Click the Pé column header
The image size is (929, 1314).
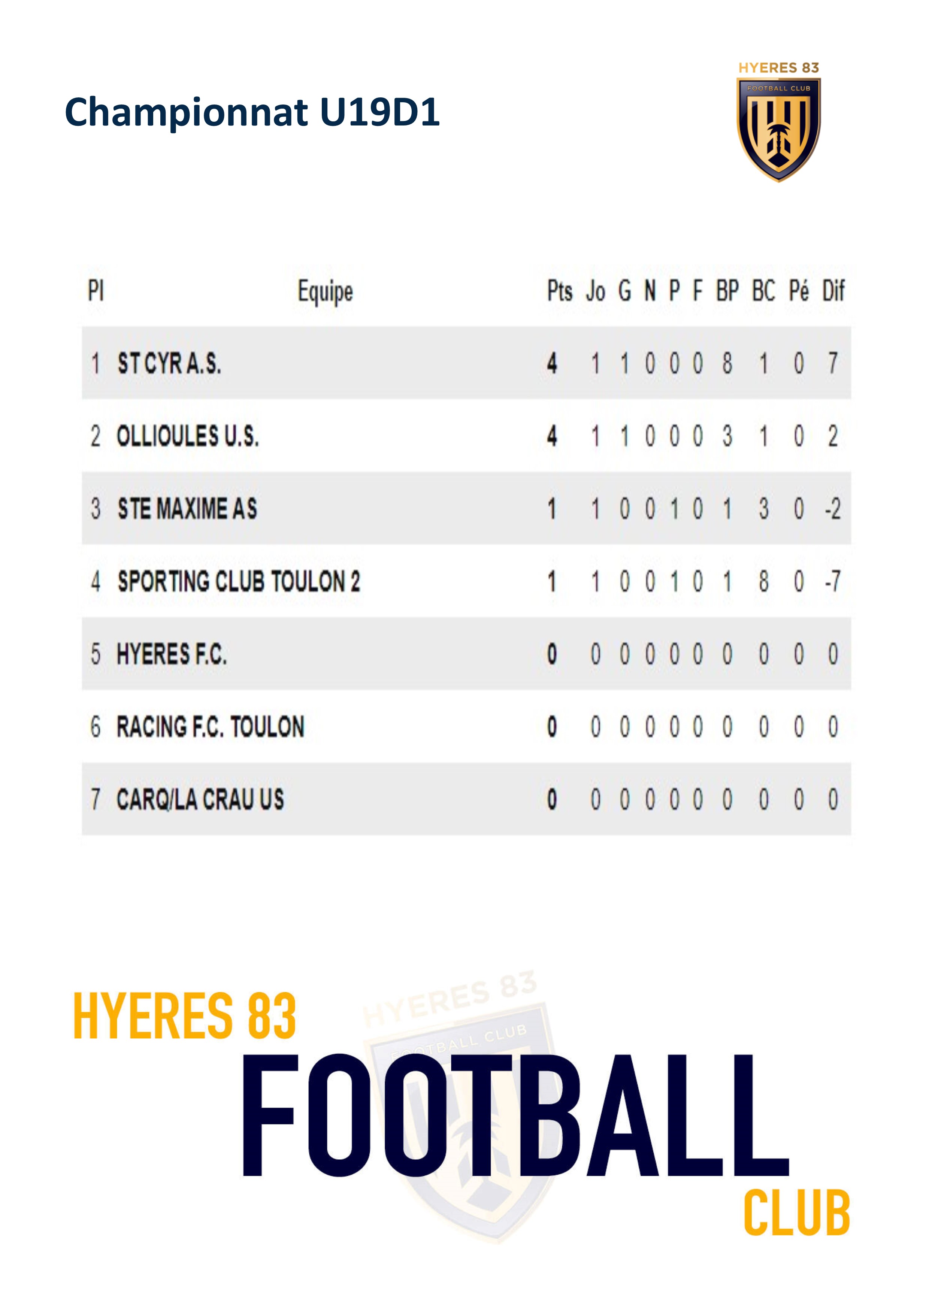click(799, 291)
